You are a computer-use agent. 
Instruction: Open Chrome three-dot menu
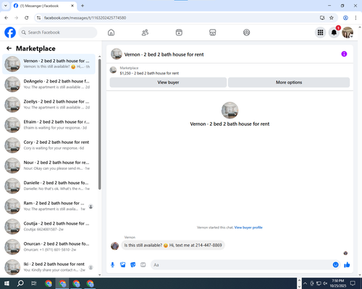[355, 18]
